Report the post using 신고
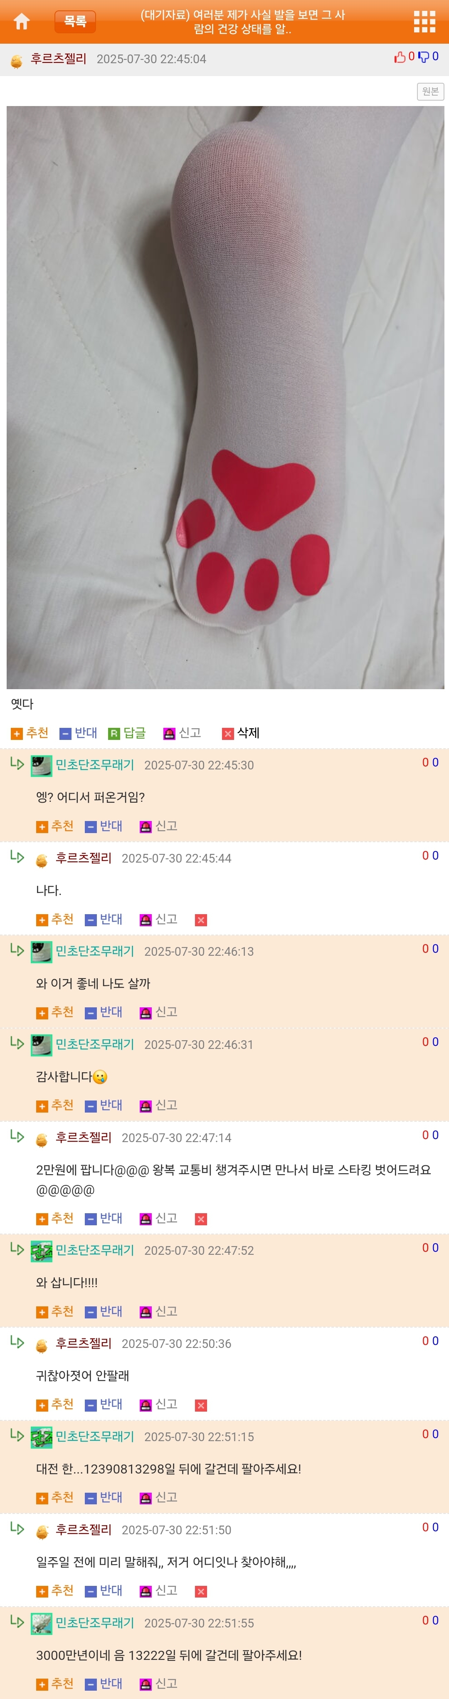The image size is (449, 1699). tap(183, 733)
